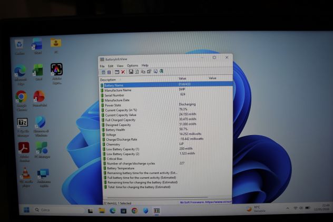The width and height of the screenshot is (333, 222).
Task: Select the Battery Health row
Action: pos(166,130)
